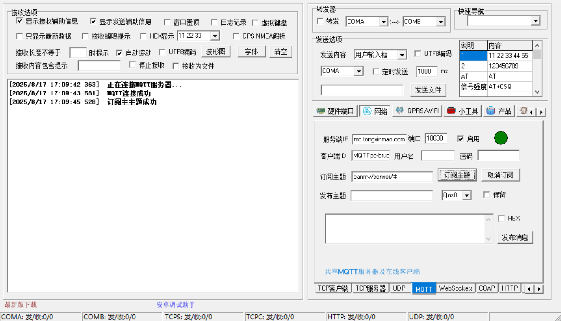This screenshot has width=561, height=321.
Task: Open the GPRS/WIFI signal icon tab
Action: point(417,111)
